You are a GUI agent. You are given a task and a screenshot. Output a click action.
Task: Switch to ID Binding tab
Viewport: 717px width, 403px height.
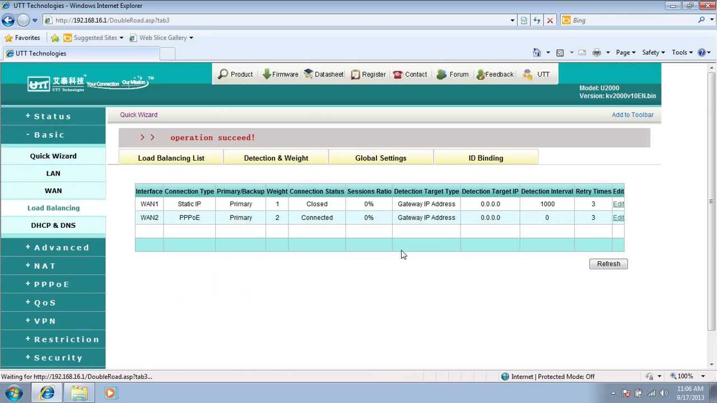tap(486, 158)
